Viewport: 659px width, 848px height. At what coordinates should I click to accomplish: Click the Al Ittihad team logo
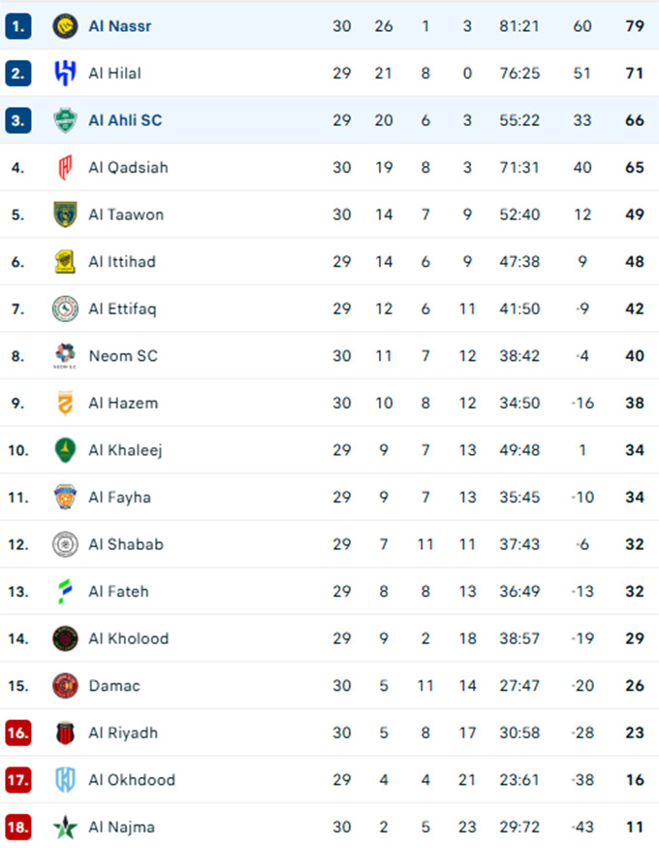tap(65, 262)
